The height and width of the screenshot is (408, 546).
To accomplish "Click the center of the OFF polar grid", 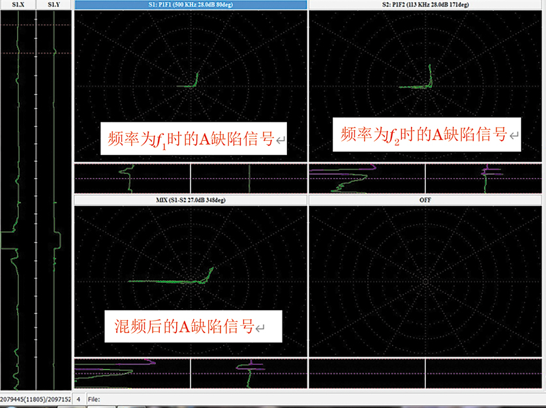I will tap(425, 281).
